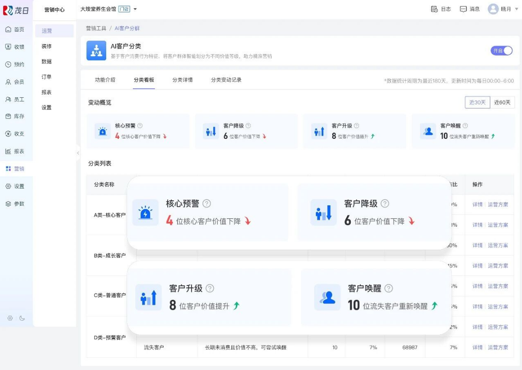Select the 库存 inventory icon in sidebar

(8, 116)
